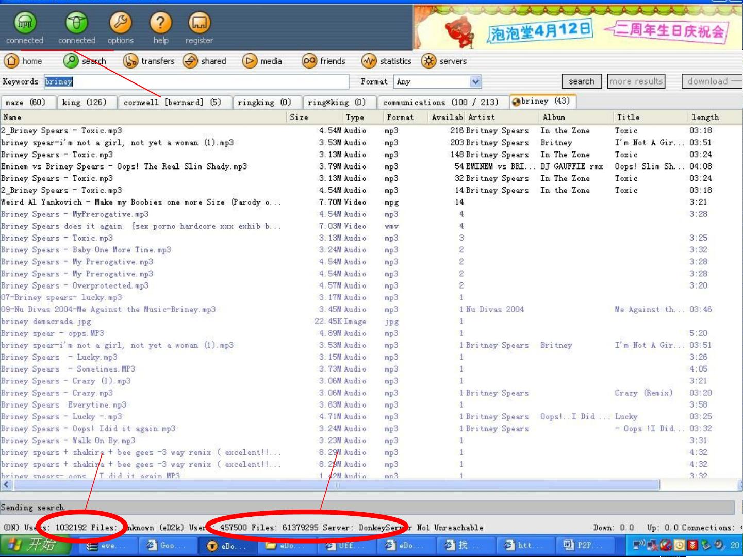Viewport: 743px width, 557px height.
Task: Expand the Format dropdown set to Any
Action: pyautogui.click(x=475, y=81)
